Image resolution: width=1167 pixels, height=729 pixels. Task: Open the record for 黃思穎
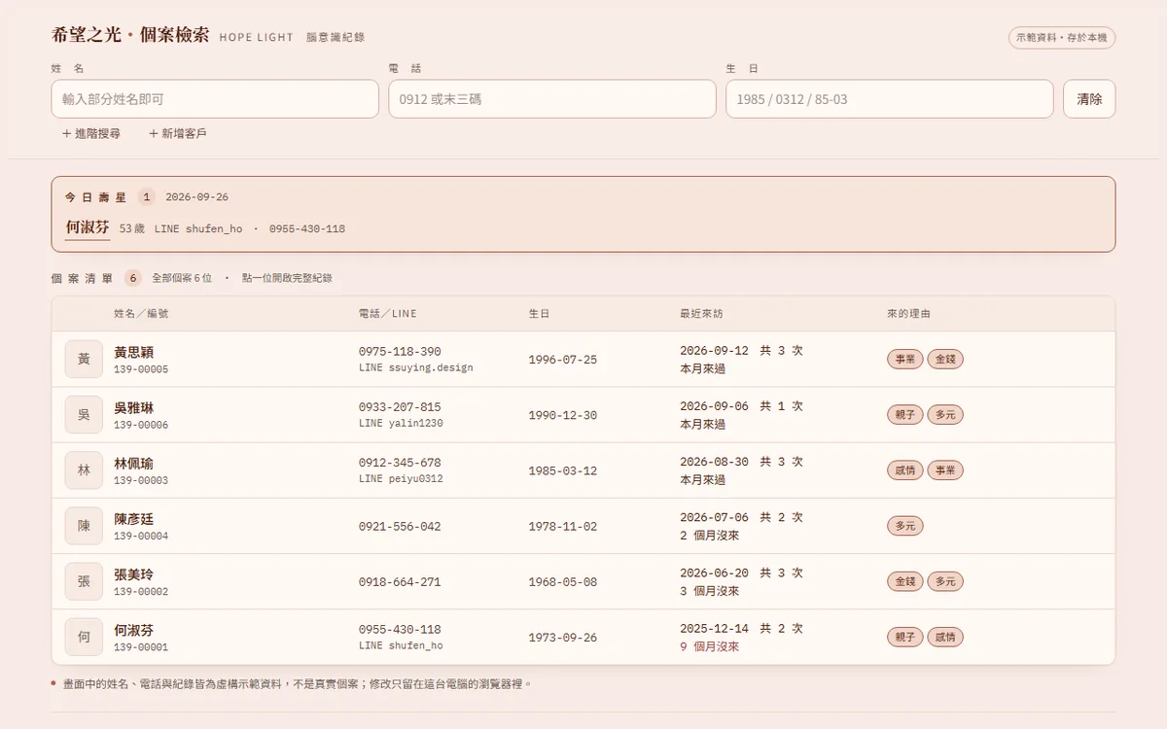[x=583, y=360]
